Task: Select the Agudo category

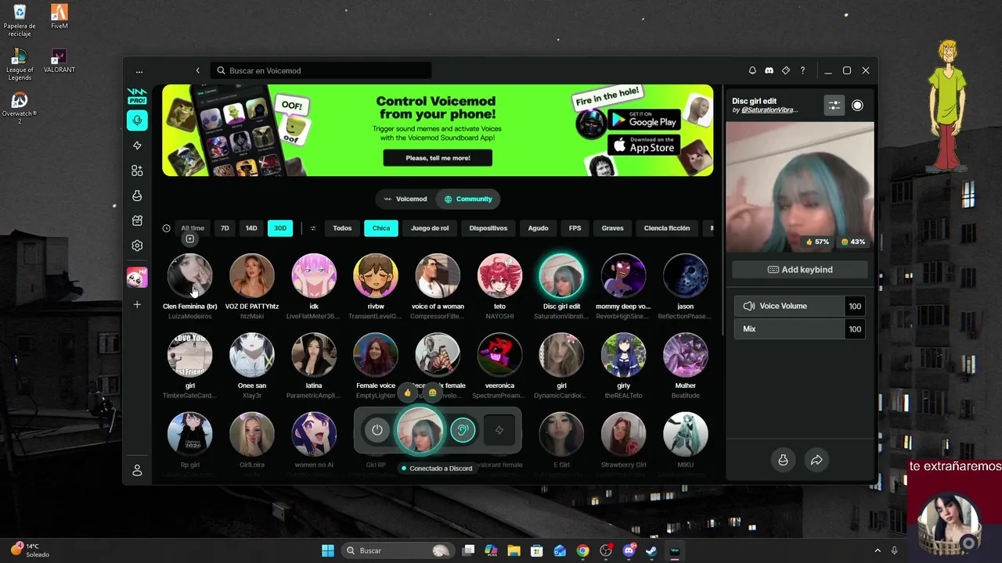Action: (538, 228)
